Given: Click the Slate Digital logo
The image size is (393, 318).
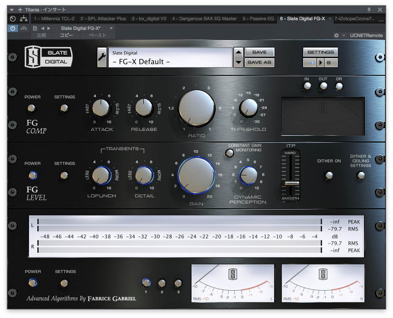Looking at the screenshot, I should pyautogui.click(x=49, y=57).
